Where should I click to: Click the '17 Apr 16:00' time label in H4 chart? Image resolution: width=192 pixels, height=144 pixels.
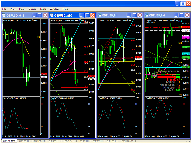pos(162,136)
